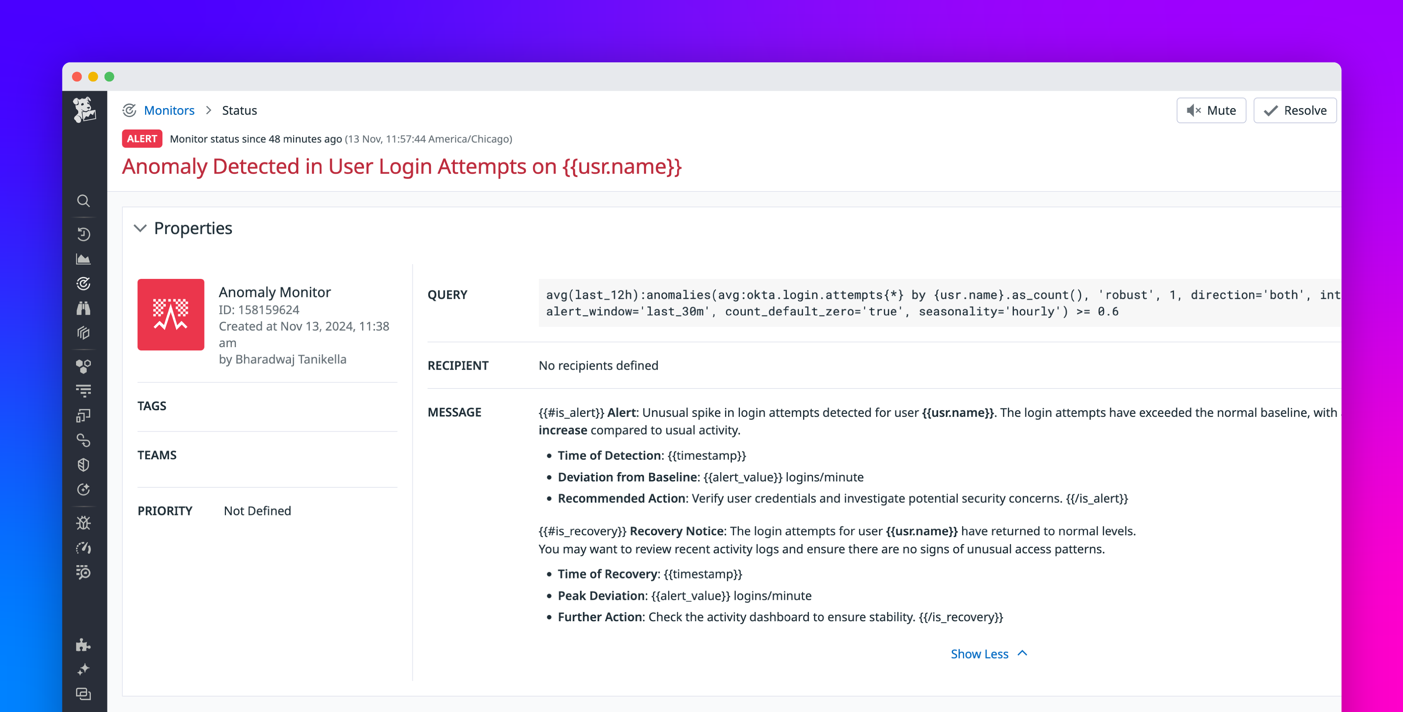Collapse the Properties section
The width and height of the screenshot is (1403, 712).
141,228
